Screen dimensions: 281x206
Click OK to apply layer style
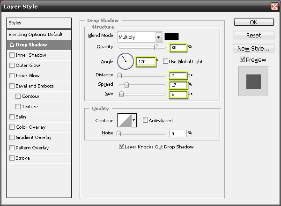[x=254, y=22]
